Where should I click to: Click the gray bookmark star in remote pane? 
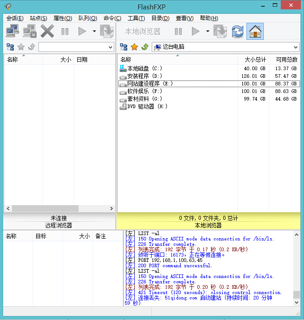(21, 47)
